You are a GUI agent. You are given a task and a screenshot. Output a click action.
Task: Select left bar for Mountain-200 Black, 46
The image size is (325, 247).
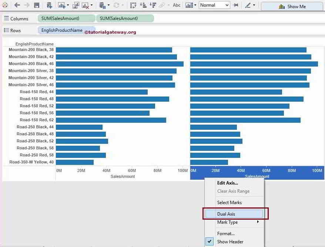coord(120,64)
